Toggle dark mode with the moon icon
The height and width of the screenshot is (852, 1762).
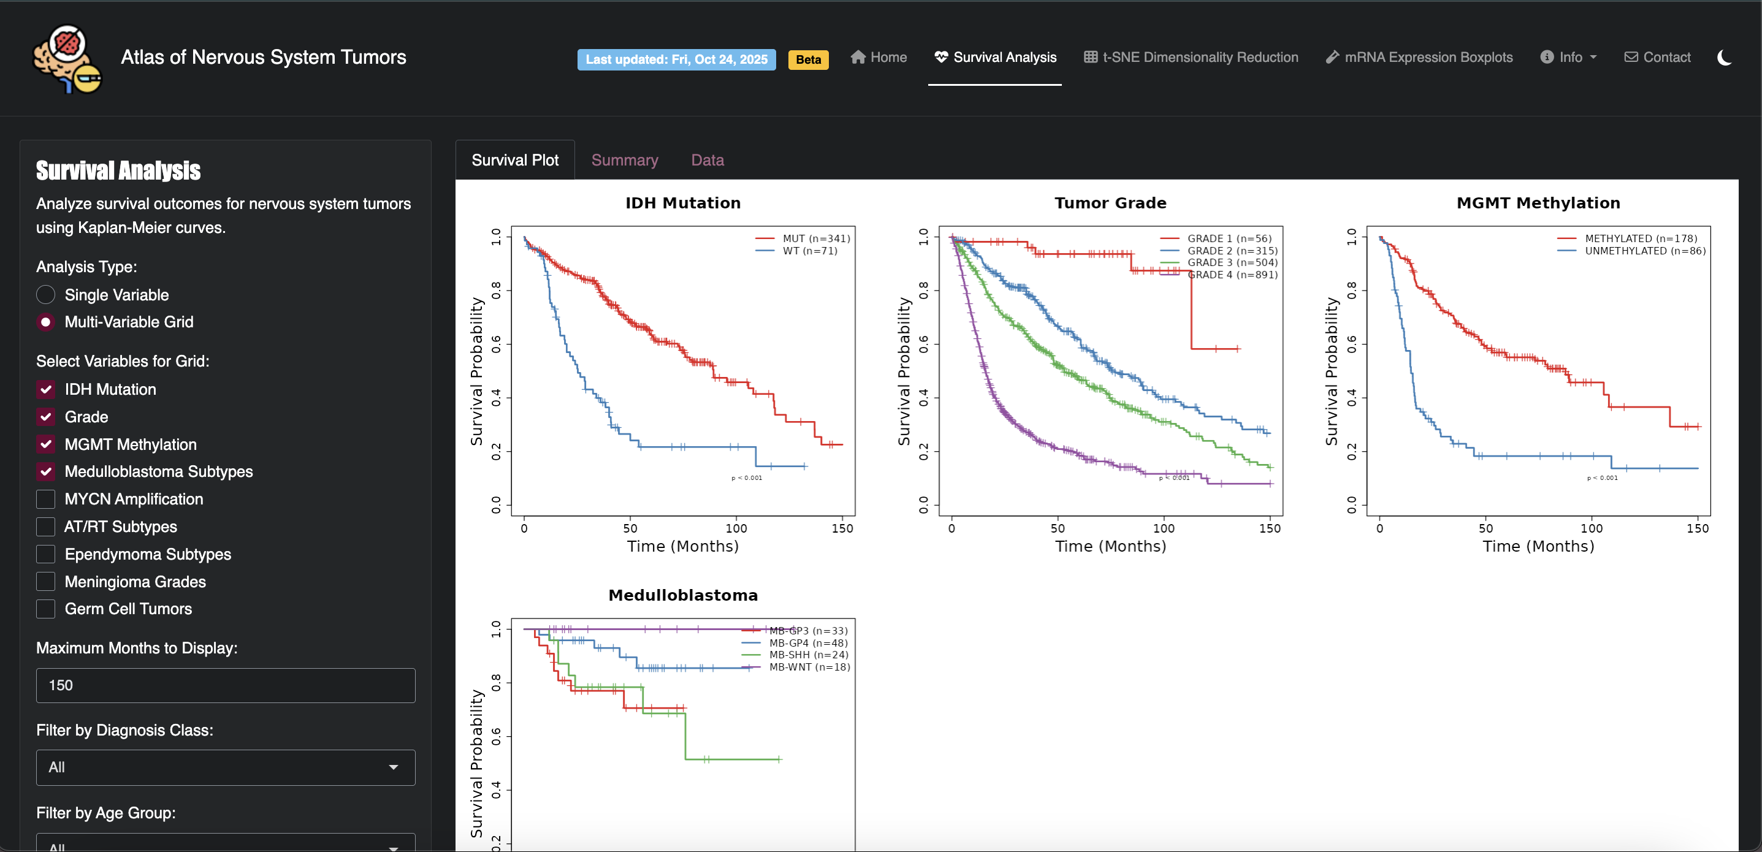pyautogui.click(x=1724, y=58)
